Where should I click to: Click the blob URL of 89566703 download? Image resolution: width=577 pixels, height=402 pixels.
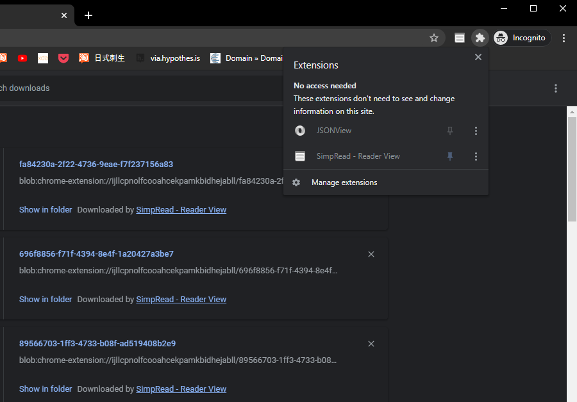click(x=178, y=360)
